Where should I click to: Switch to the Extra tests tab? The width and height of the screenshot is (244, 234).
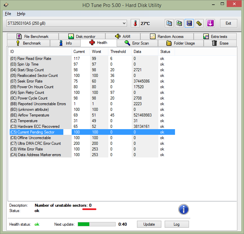click(215, 37)
